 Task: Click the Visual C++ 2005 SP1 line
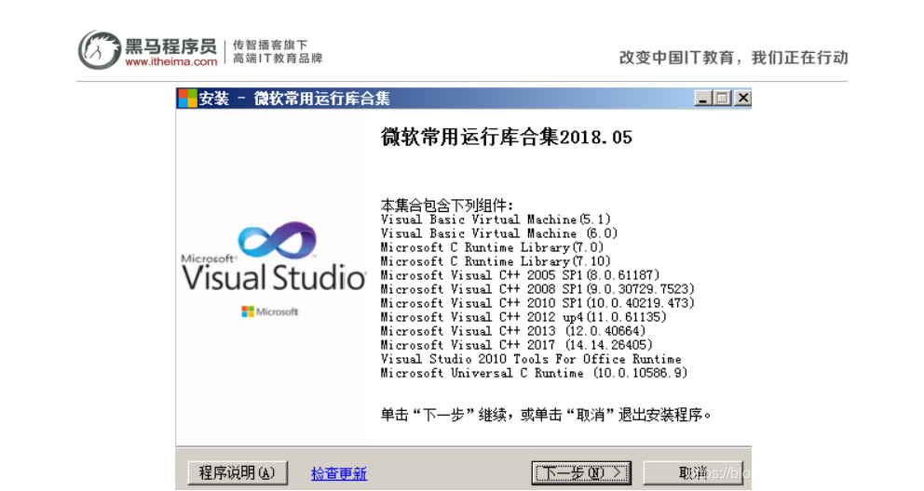(520, 275)
